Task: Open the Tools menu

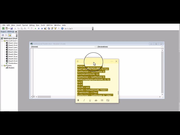Action: click(x=43, y=25)
